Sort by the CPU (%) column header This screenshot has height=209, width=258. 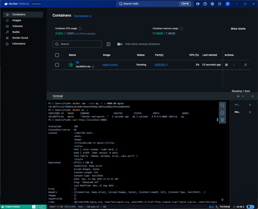pos(194,55)
